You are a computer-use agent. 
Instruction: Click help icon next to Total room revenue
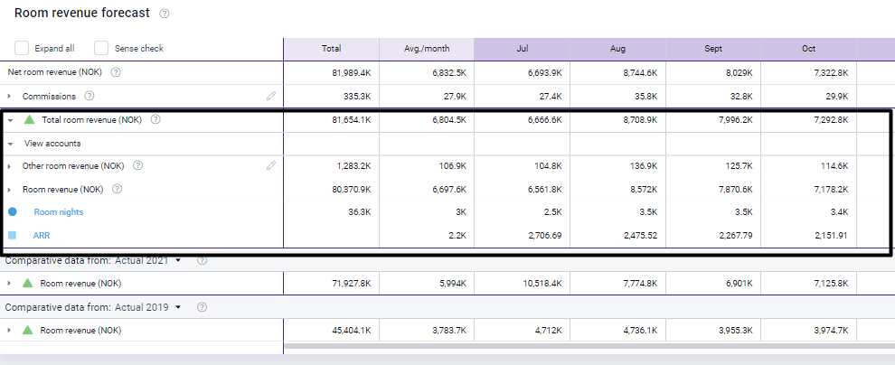(156, 119)
